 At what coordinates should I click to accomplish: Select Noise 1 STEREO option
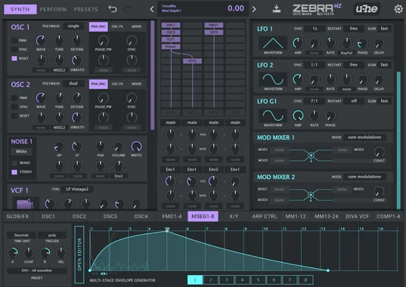coord(14,172)
